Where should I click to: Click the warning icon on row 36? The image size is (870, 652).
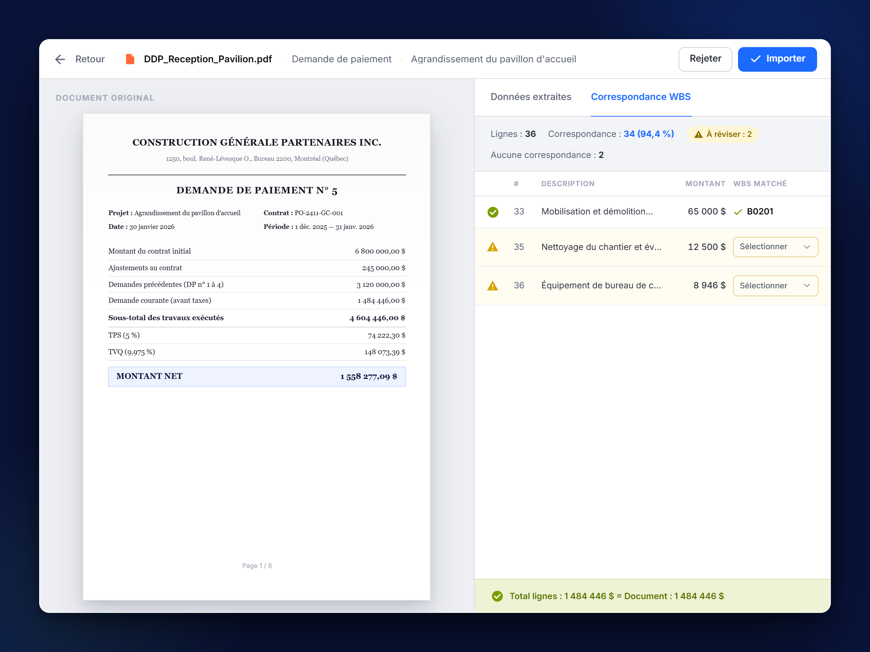(x=493, y=286)
